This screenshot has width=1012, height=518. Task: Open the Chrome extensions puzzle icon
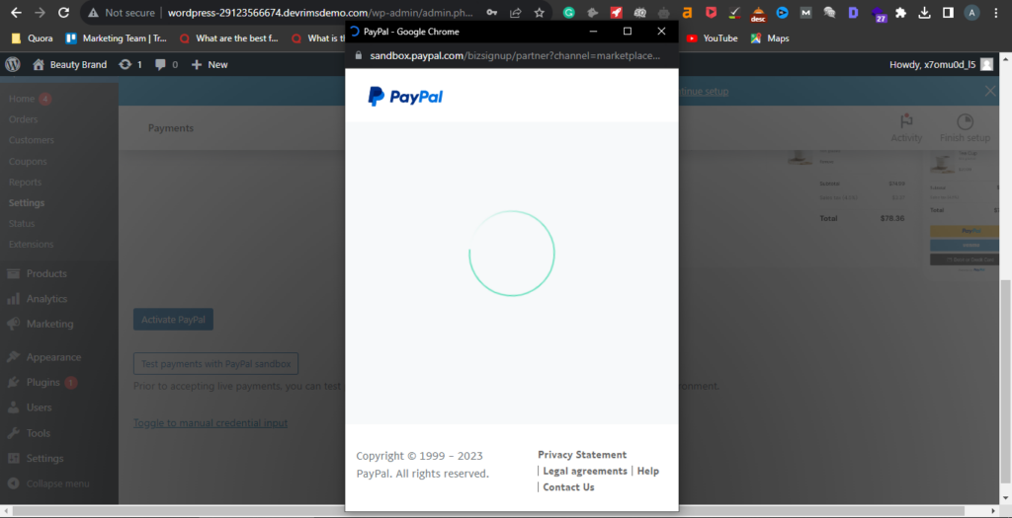tap(900, 13)
